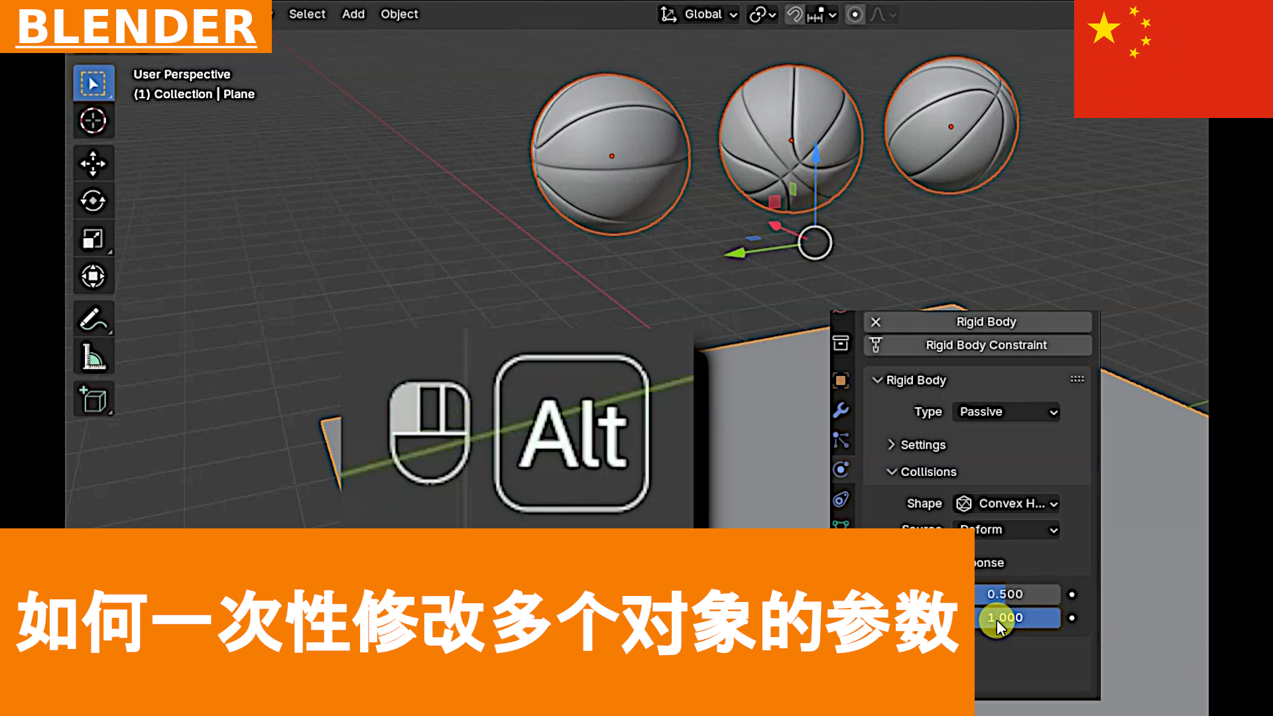Add a Rigid Body Constraint
The width and height of the screenshot is (1273, 716).
977,345
